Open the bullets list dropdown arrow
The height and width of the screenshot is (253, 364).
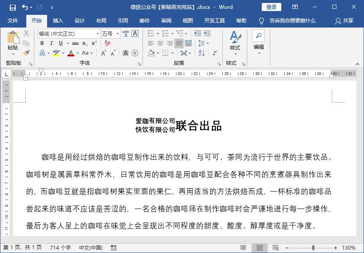pyautogui.click(x=158, y=33)
